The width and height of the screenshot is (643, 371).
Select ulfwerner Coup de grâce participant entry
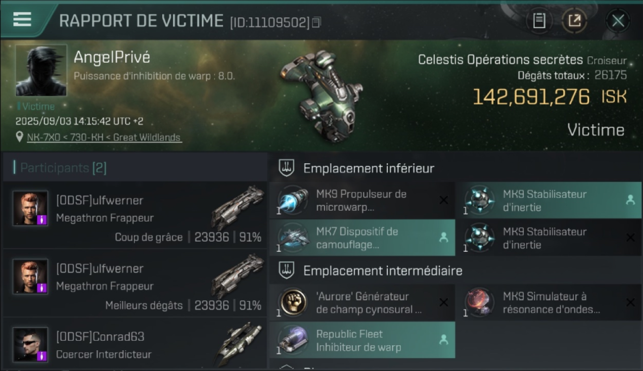[x=135, y=215]
